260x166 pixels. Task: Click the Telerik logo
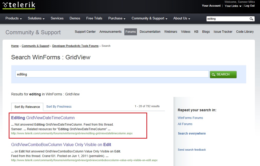(19, 5)
